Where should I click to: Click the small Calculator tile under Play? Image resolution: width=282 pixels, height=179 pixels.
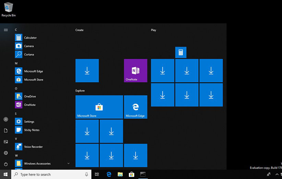click(181, 52)
